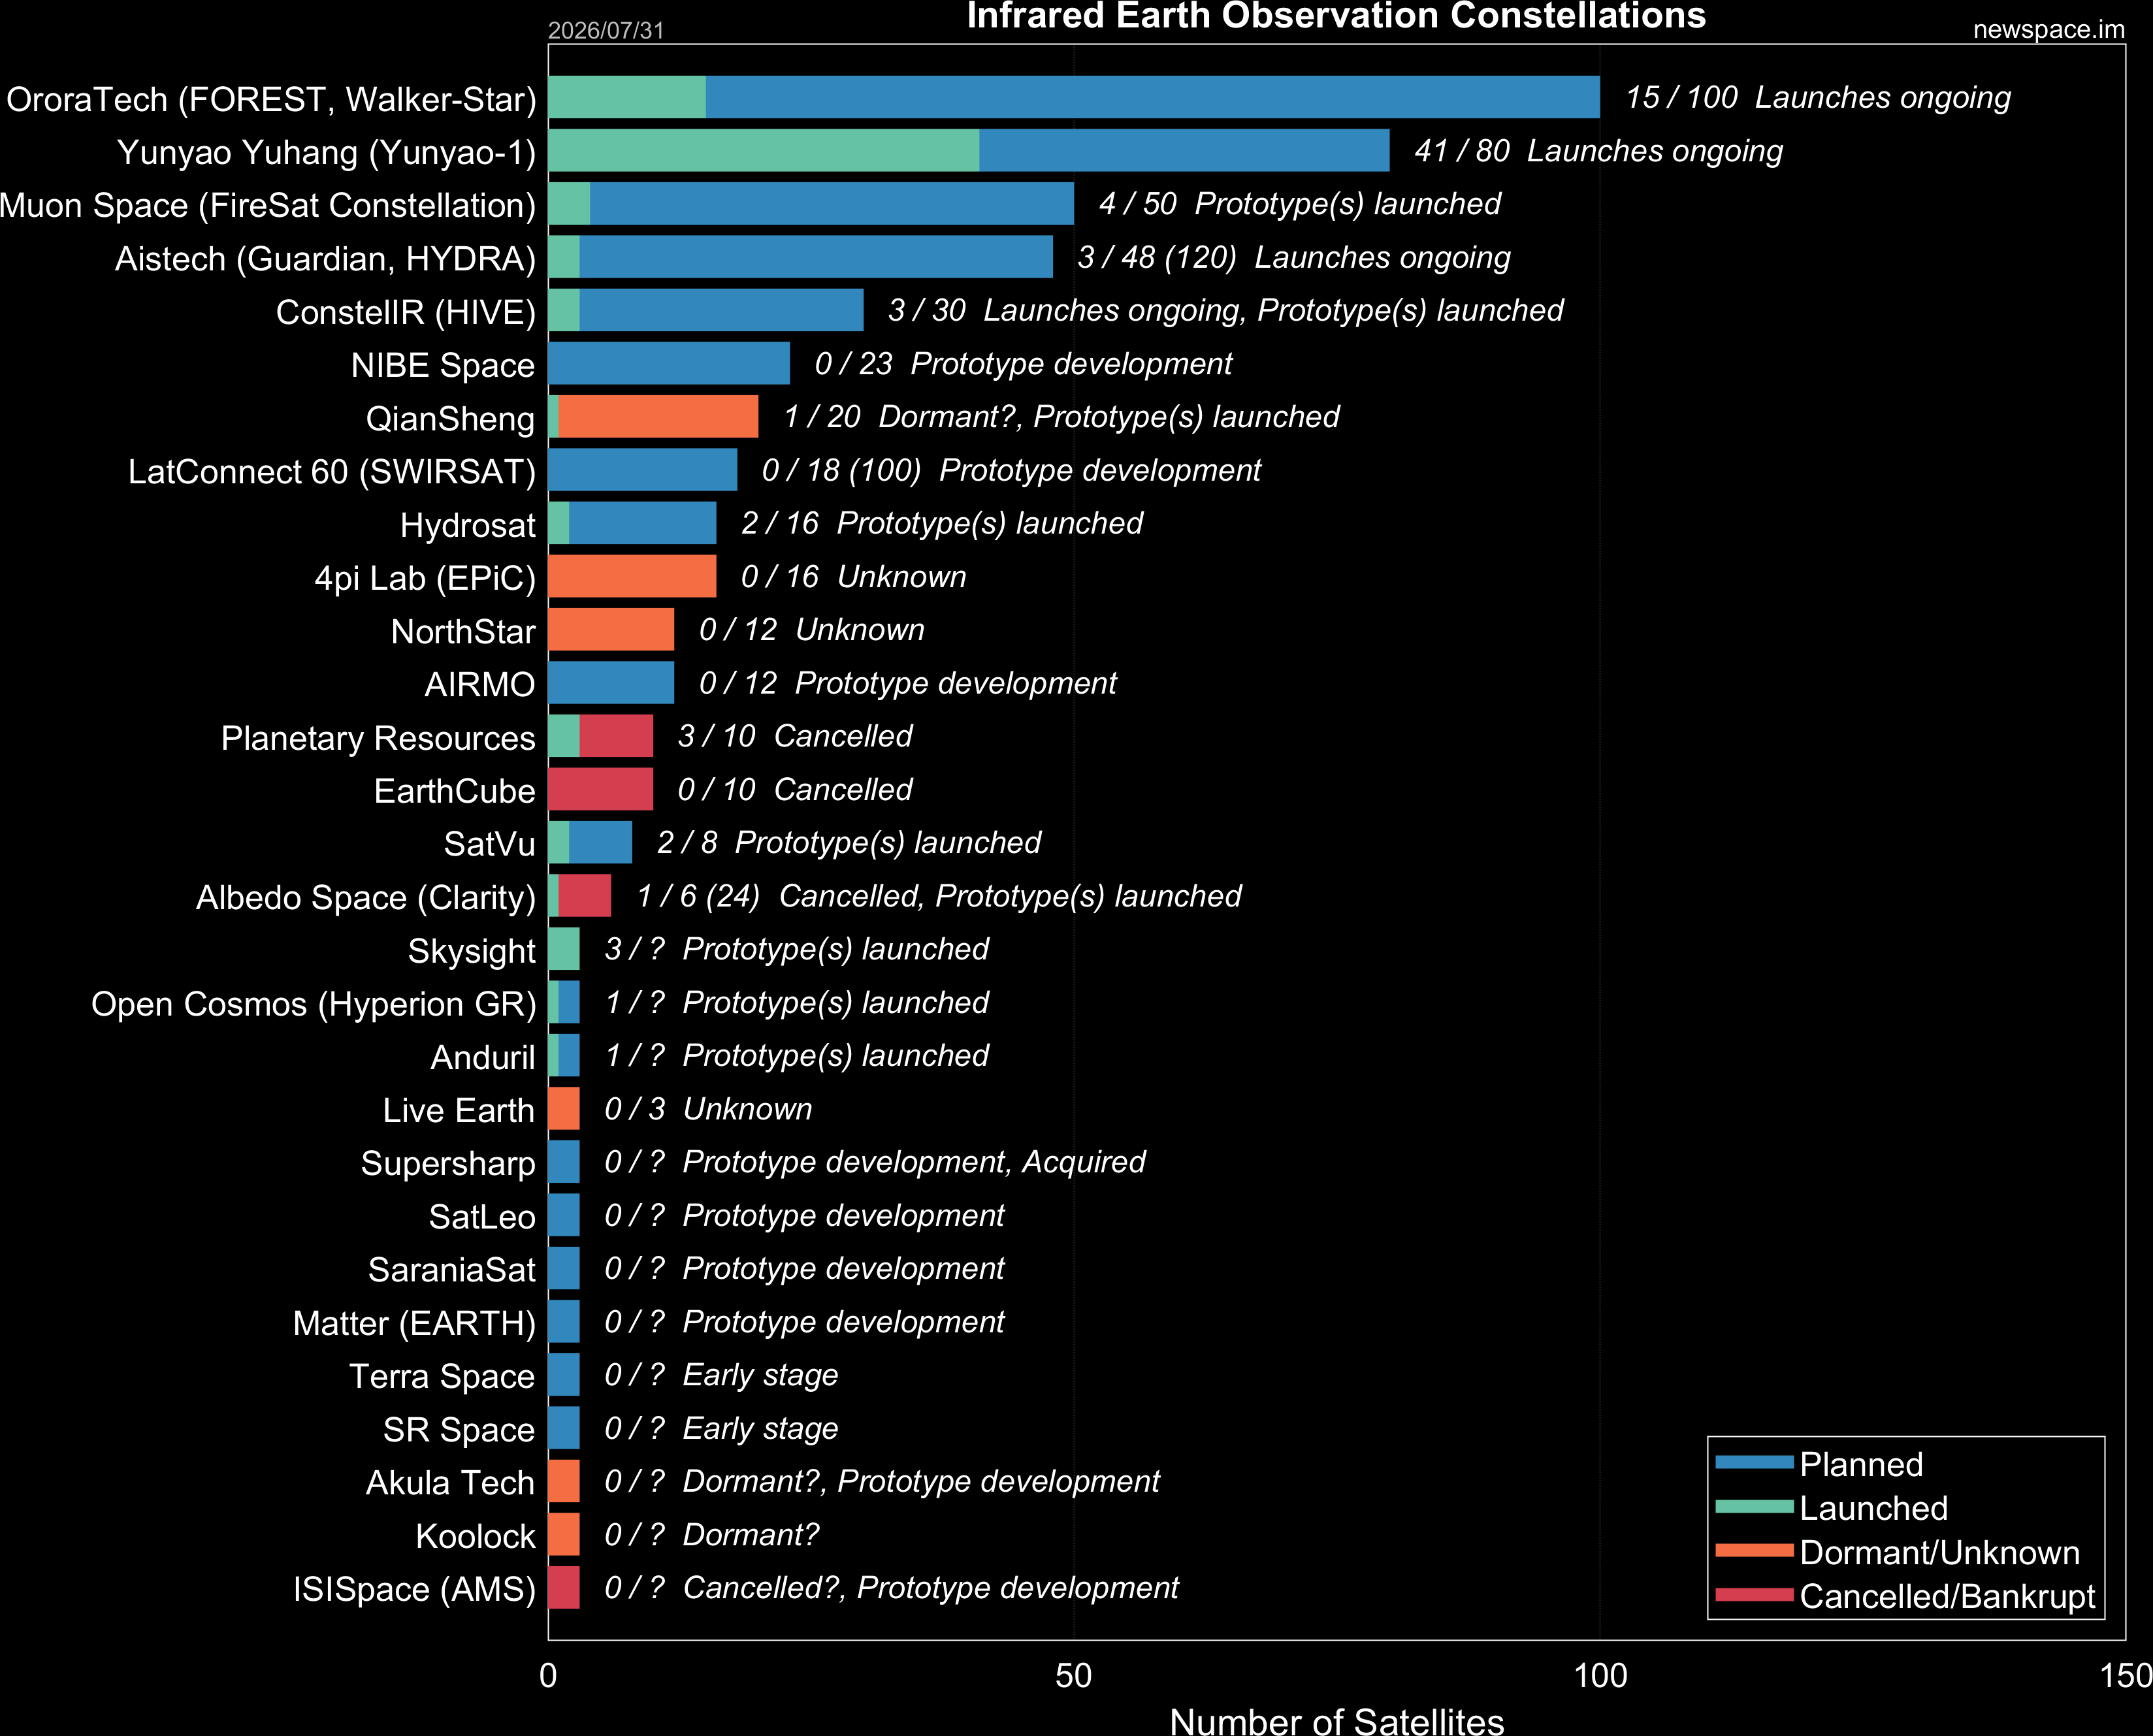Click the 'Skysight' row label
The image size is (2153, 1736).
(472, 951)
